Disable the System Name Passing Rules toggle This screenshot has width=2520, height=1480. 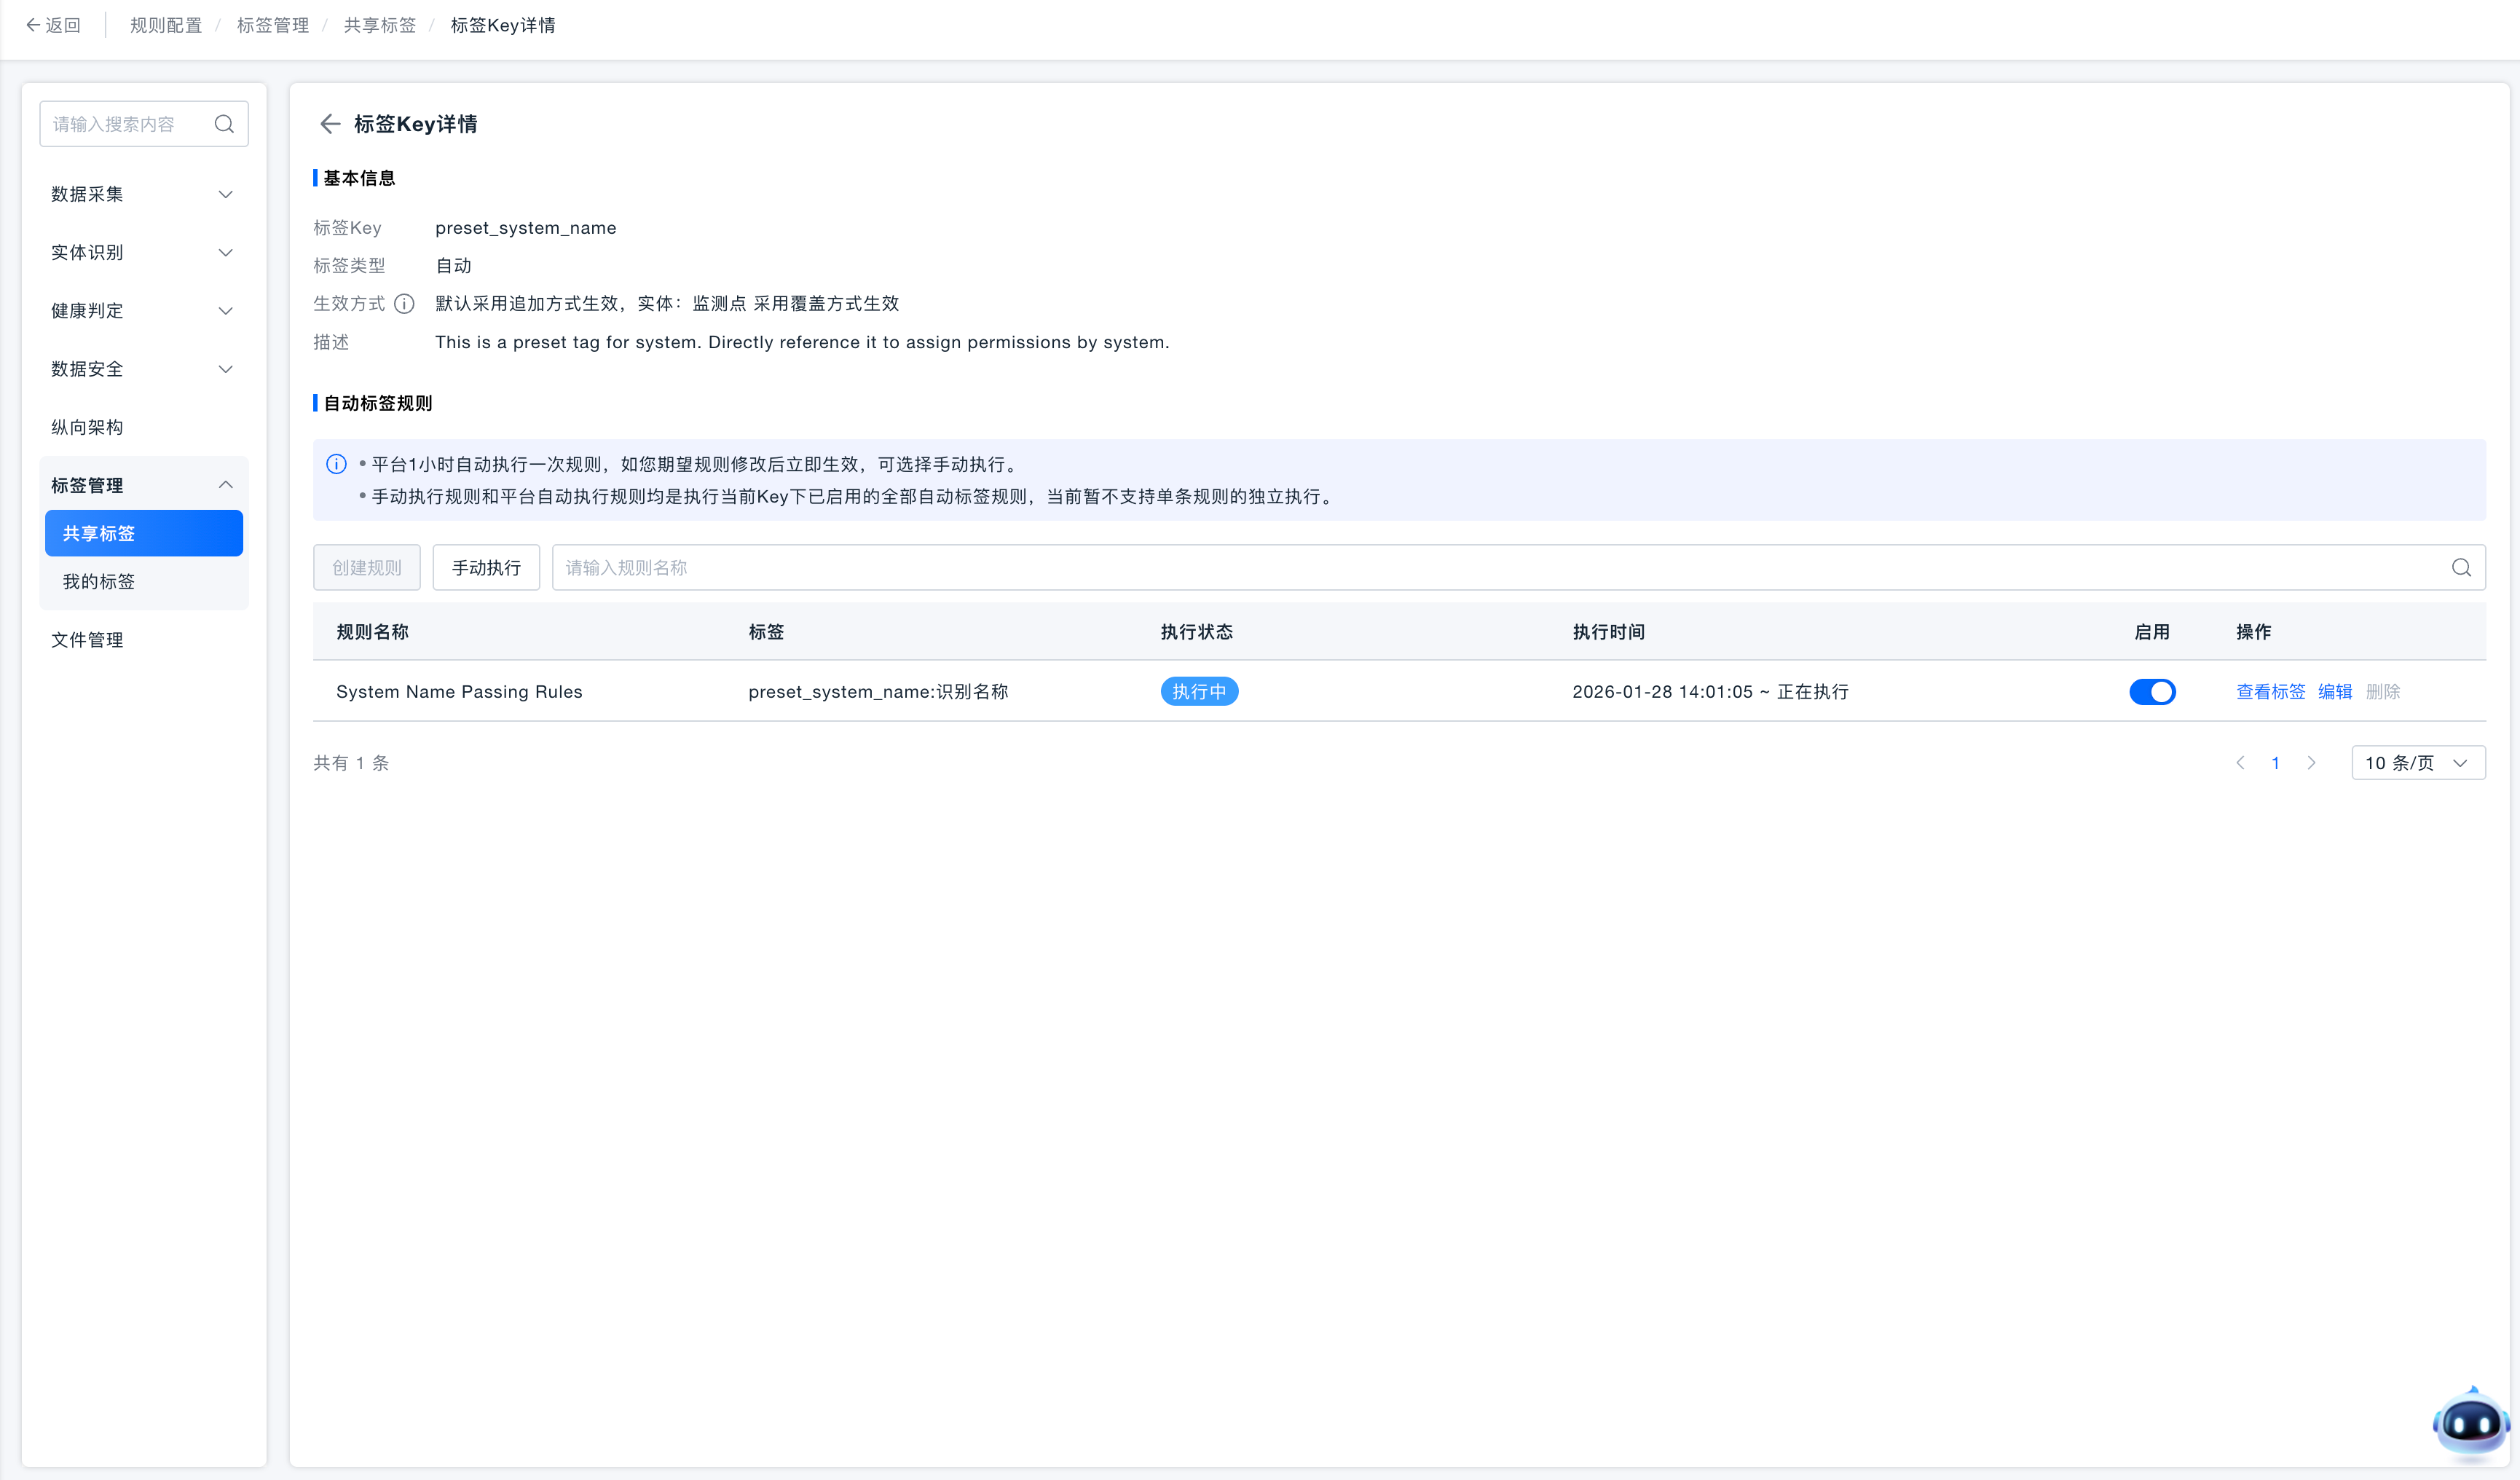click(2152, 692)
